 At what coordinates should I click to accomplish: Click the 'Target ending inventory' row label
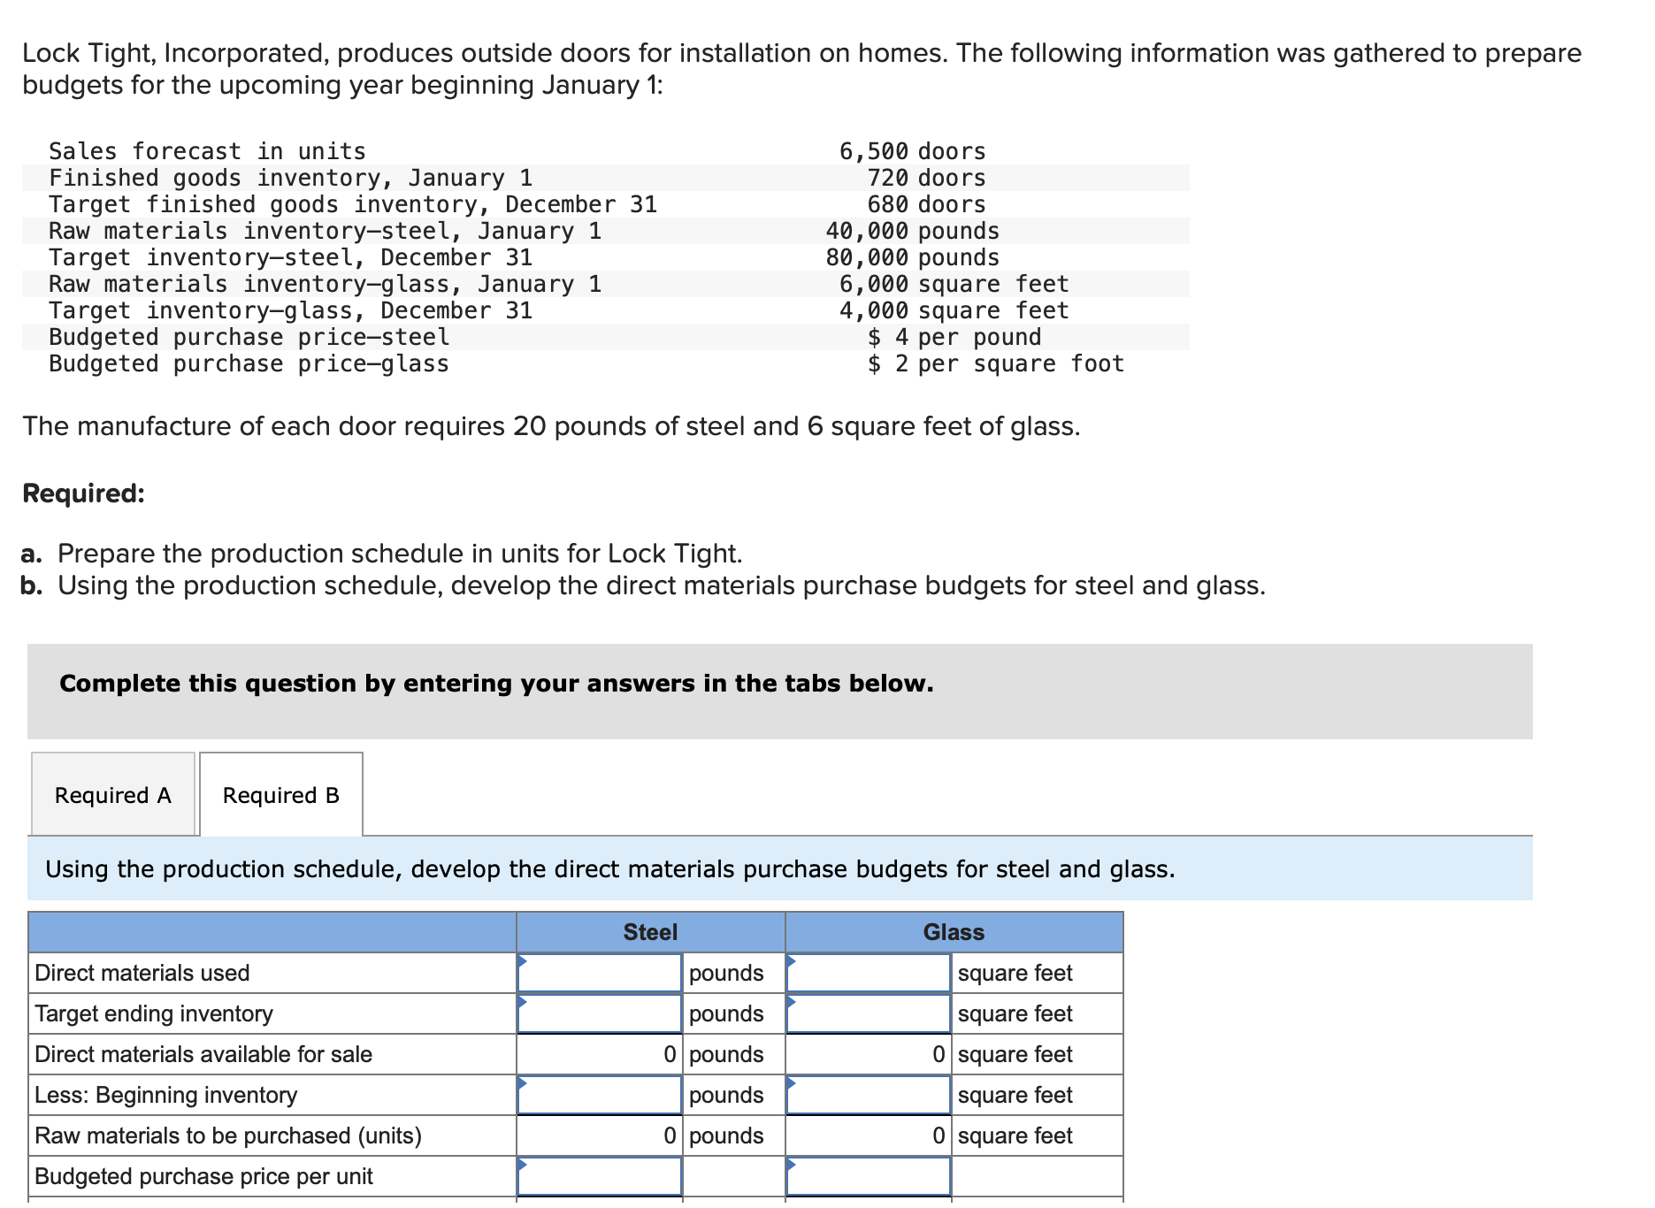154,1013
